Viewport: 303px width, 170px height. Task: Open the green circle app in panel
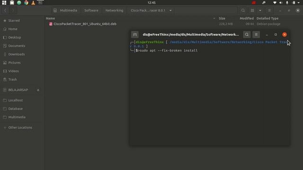(19, 3)
